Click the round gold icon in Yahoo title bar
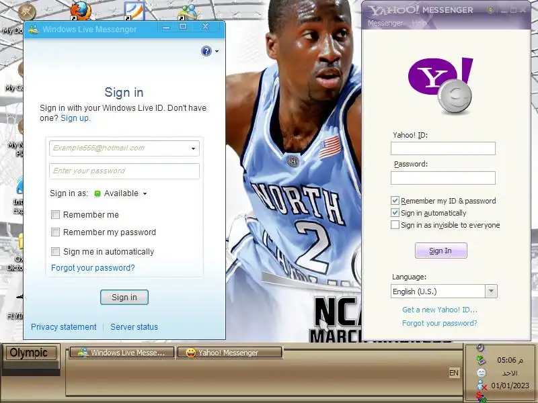Image resolution: width=538 pixels, height=403 pixels. point(491,10)
